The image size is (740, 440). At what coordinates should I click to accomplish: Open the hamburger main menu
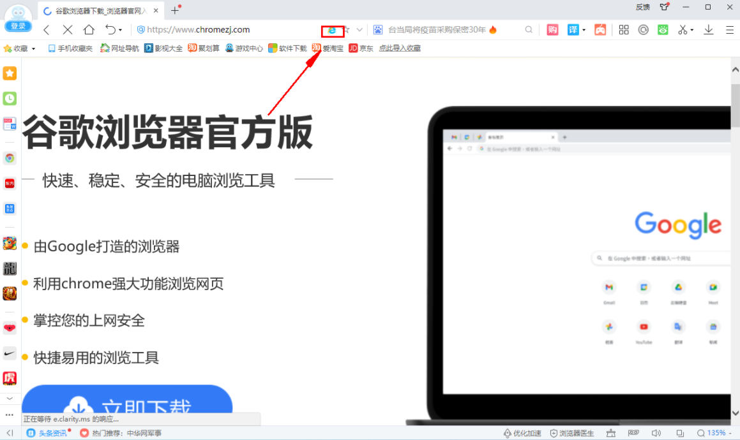click(x=729, y=29)
